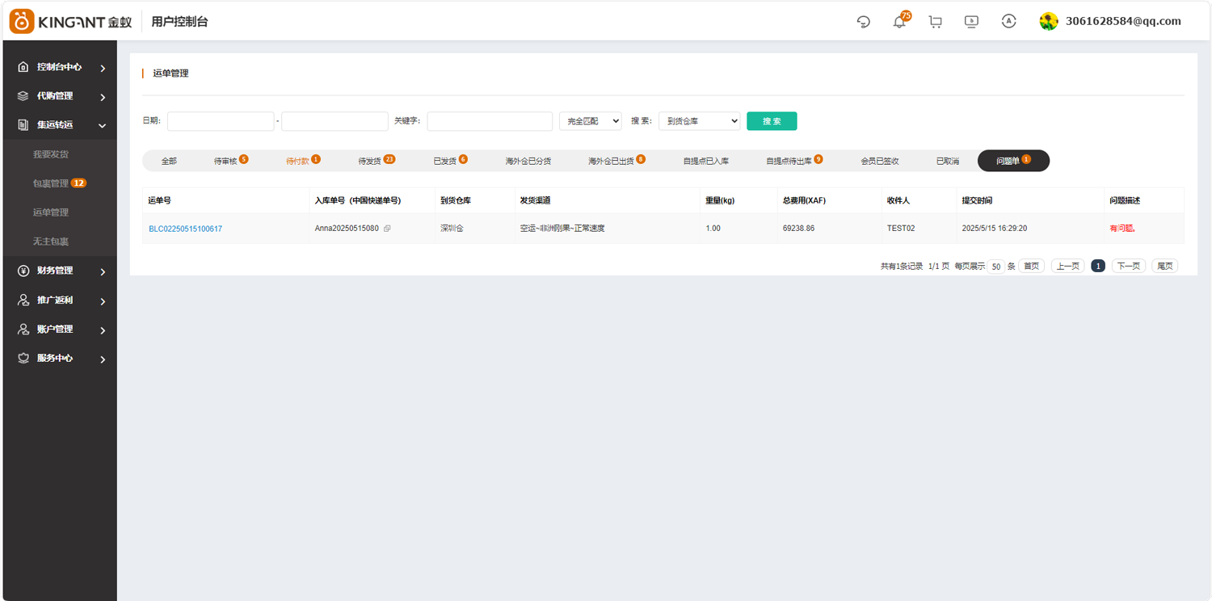Select the 问题单 tab

pyautogui.click(x=1012, y=160)
